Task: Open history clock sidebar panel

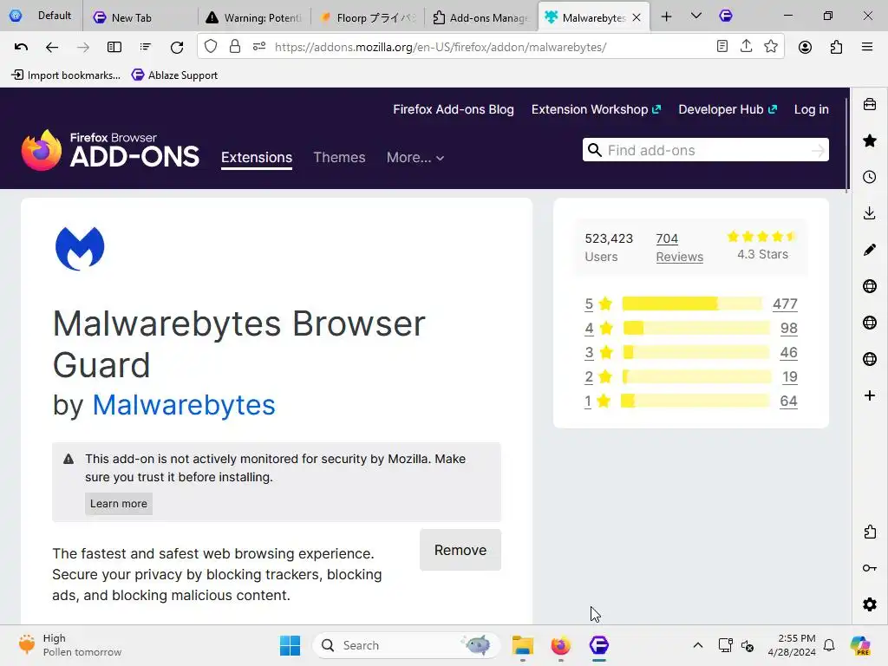Action: [x=870, y=177]
